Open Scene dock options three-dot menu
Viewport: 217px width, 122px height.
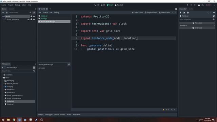[x=35, y=9]
